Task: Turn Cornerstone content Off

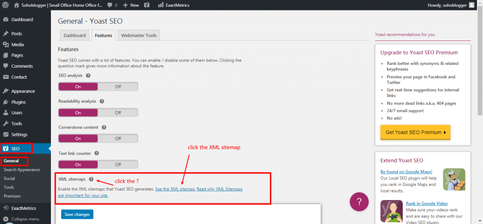Action: coord(118,138)
